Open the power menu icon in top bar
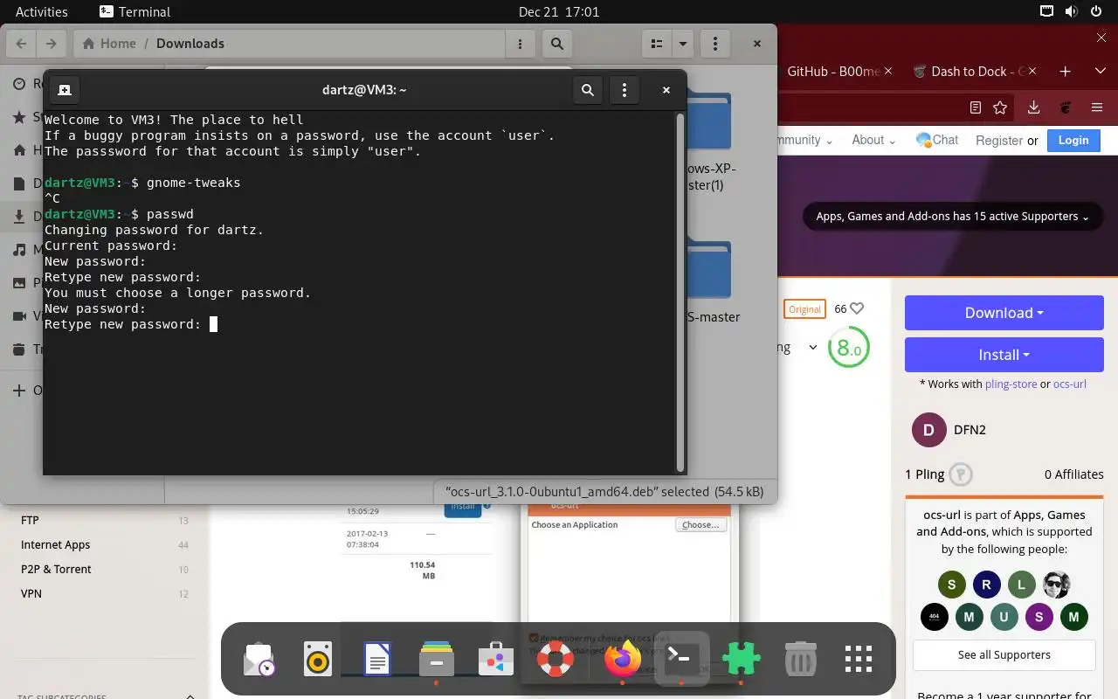 1096,11
